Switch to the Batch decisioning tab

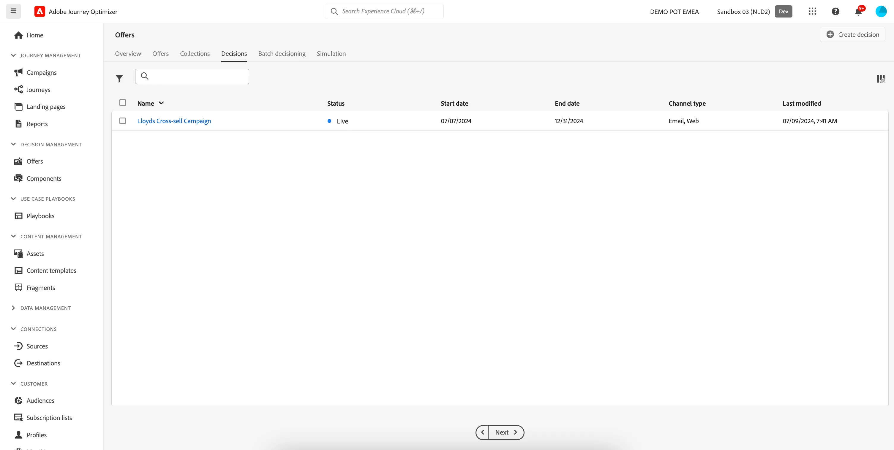282,53
